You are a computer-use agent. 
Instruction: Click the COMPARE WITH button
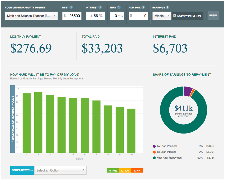22,170
